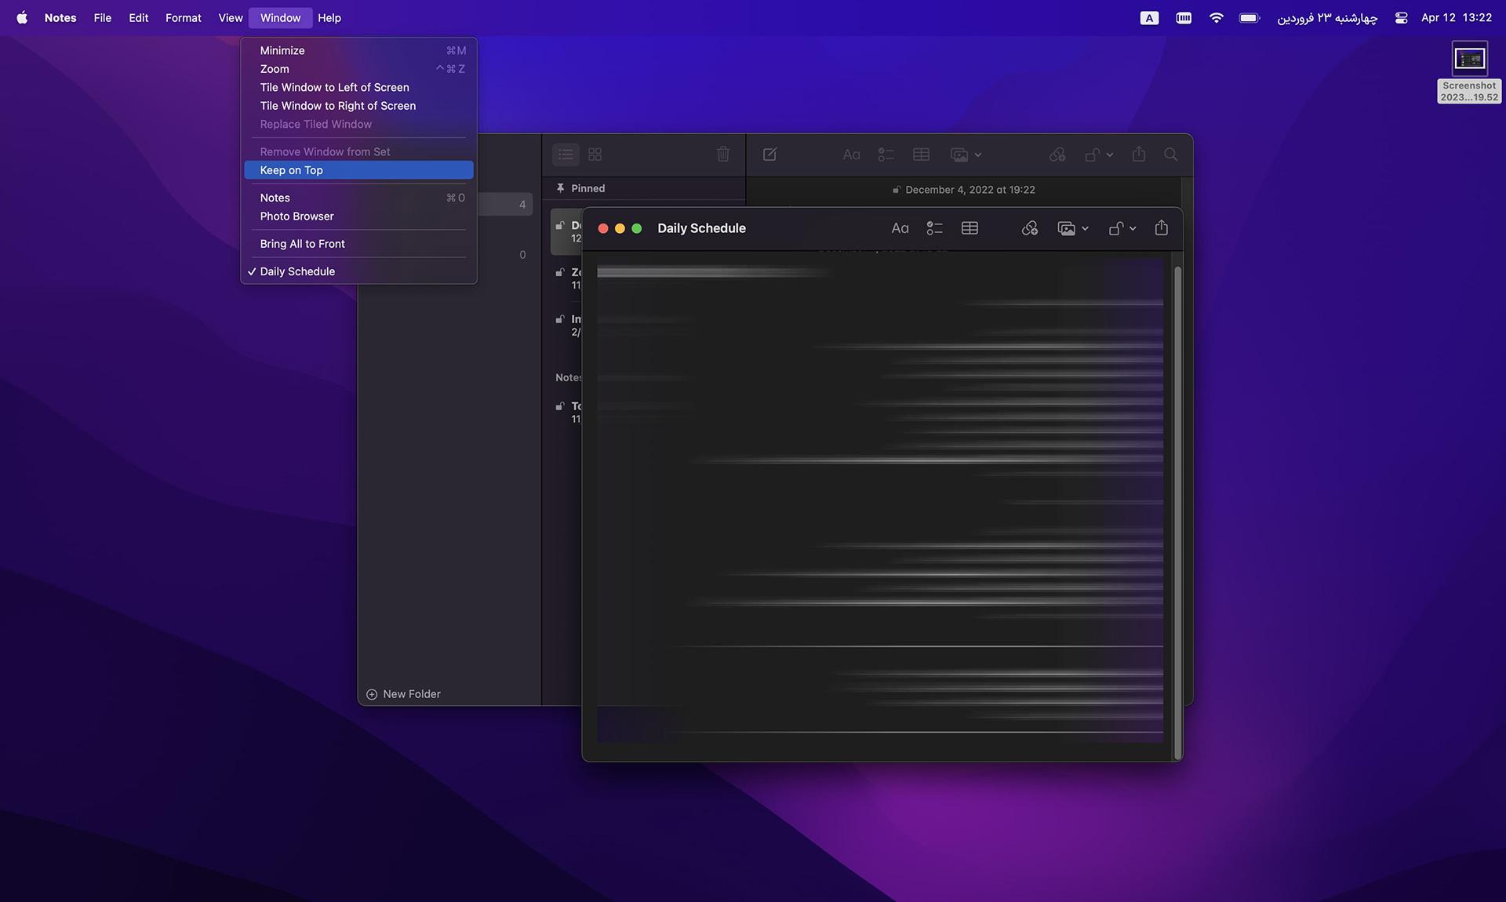The image size is (1506, 902).
Task: Open the Screenshot file on desktop
Action: click(x=1469, y=72)
